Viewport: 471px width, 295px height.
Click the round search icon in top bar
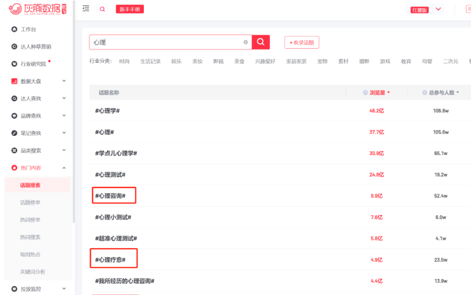tap(102, 9)
